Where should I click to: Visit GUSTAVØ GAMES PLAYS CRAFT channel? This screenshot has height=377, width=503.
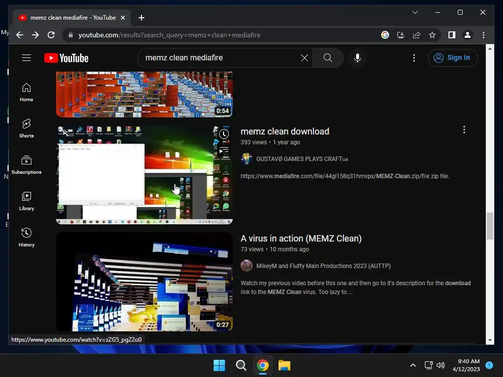click(302, 159)
